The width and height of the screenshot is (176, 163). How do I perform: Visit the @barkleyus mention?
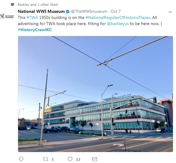tap(118, 24)
